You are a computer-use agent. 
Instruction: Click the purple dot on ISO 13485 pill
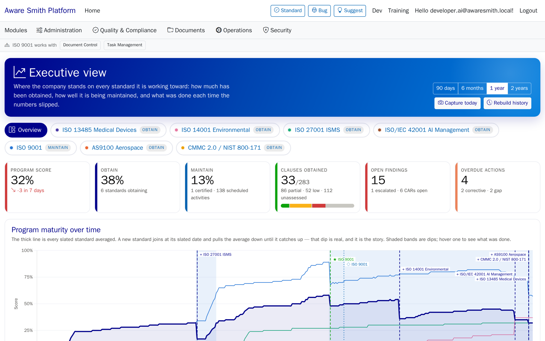(x=57, y=130)
